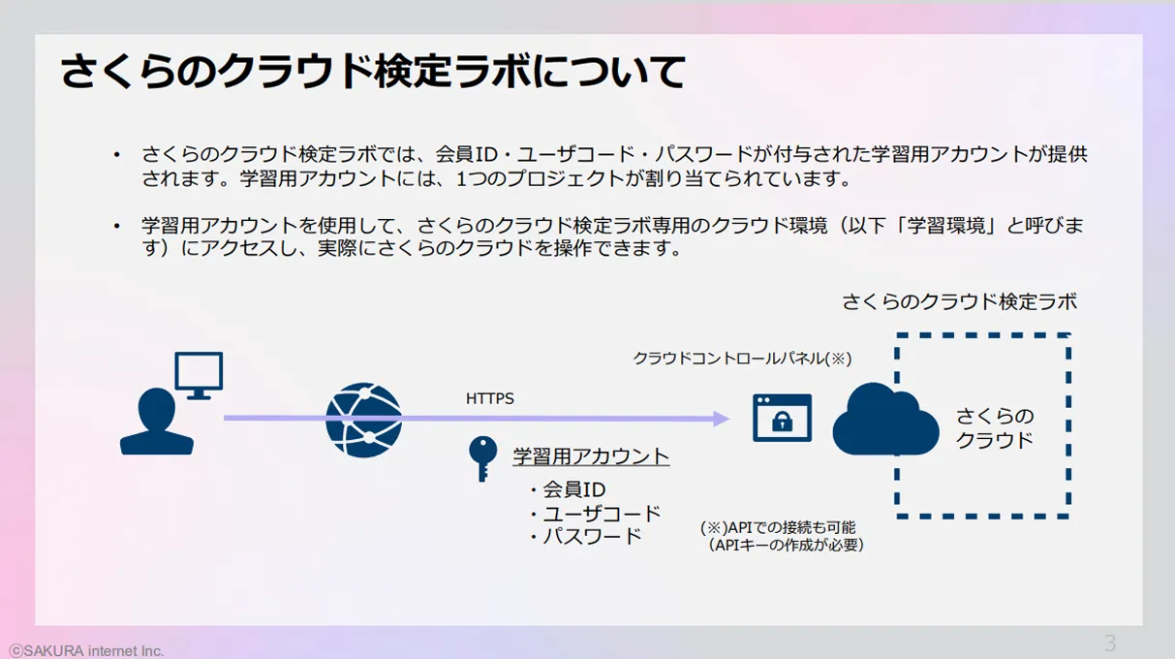This screenshot has width=1175, height=659.
Task: Select the dark blue cloud icon
Action: [x=884, y=420]
